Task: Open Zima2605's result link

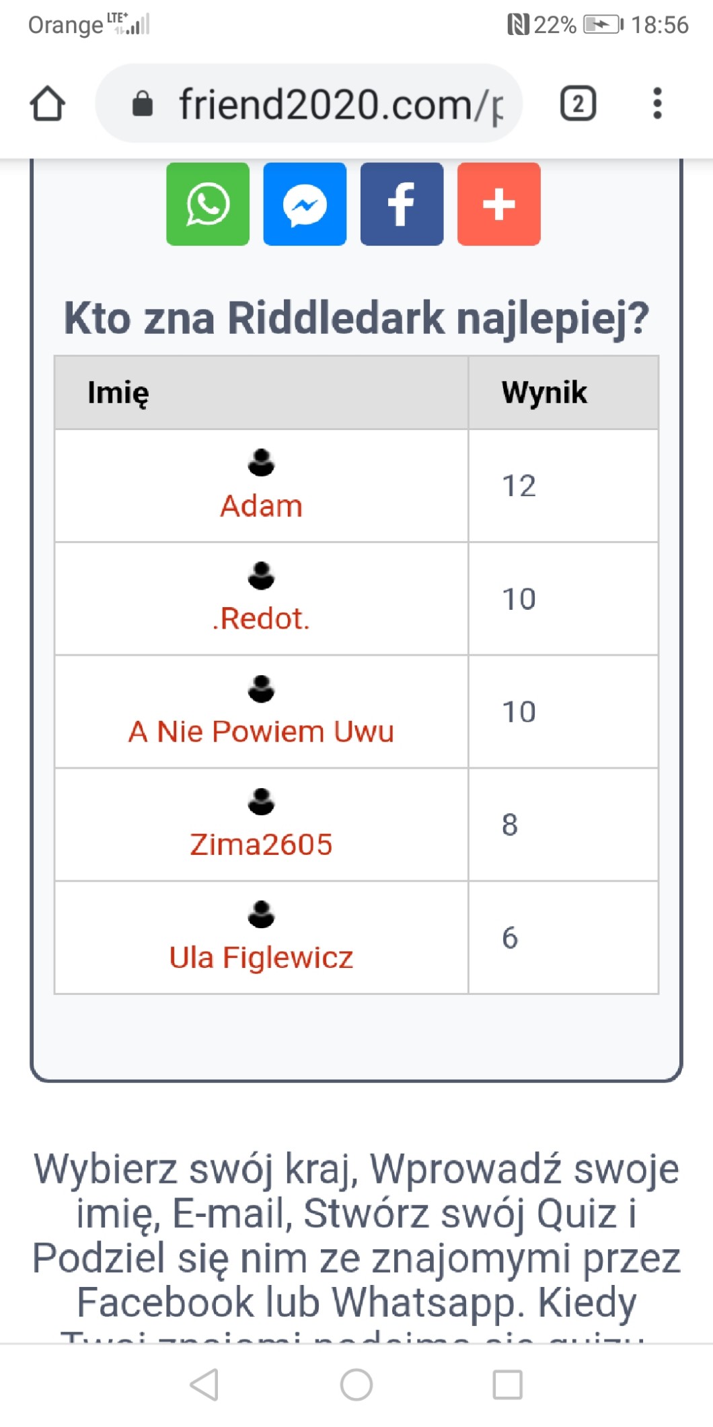Action: coord(261,845)
